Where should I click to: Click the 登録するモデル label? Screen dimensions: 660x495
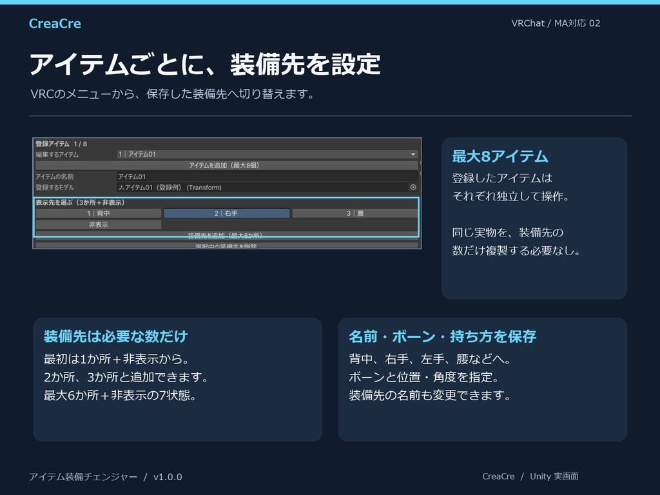click(55, 188)
